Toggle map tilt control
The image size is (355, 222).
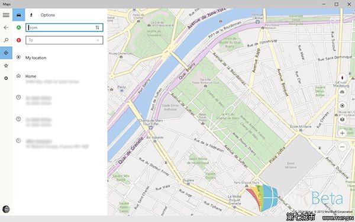pos(343,92)
